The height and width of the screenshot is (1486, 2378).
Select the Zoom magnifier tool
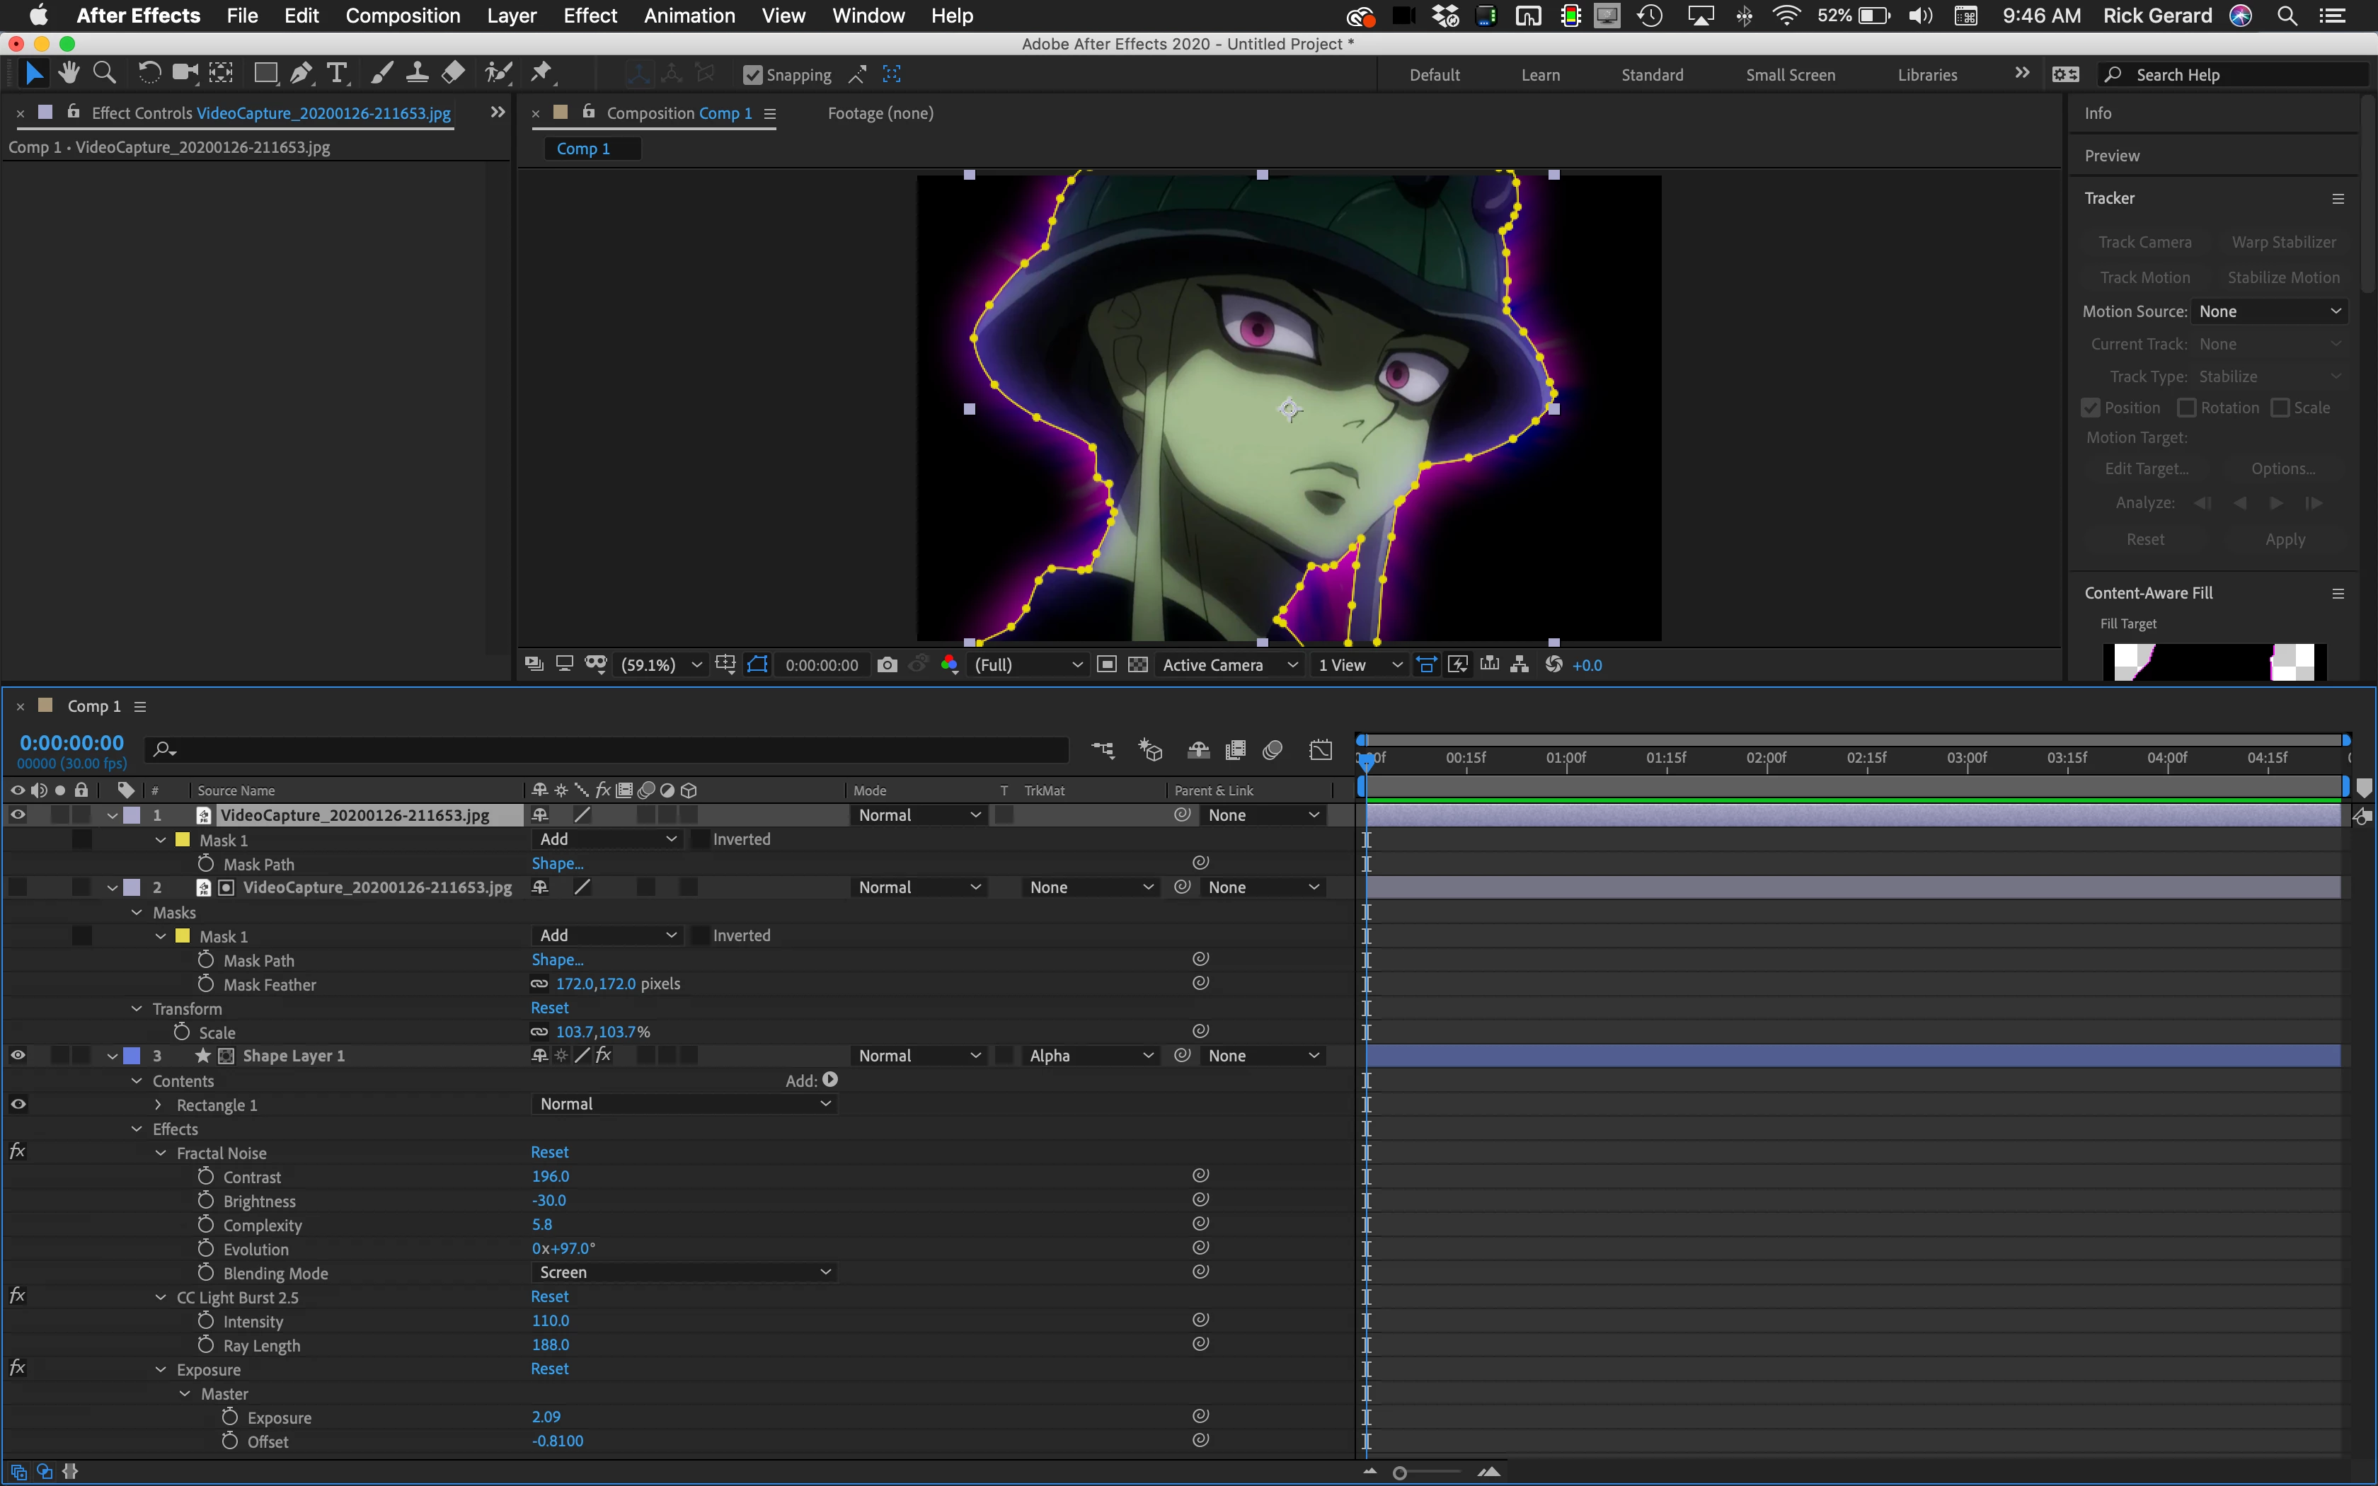pyautogui.click(x=104, y=74)
